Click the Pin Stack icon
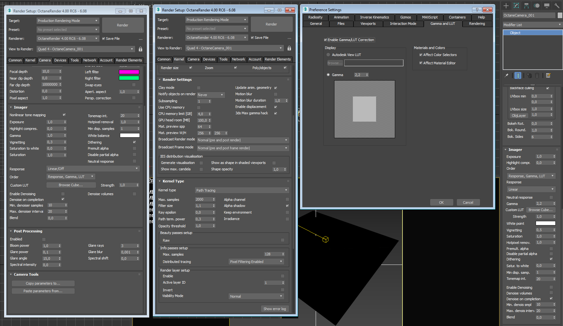Image resolution: width=563 pixels, height=326 pixels. [506, 75]
